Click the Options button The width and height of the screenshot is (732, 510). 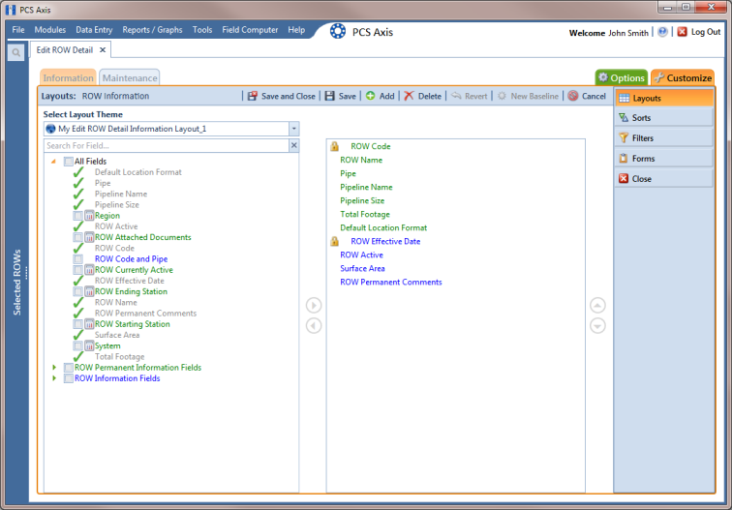point(622,78)
